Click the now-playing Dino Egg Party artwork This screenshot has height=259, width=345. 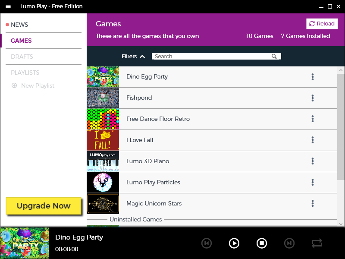(25, 243)
